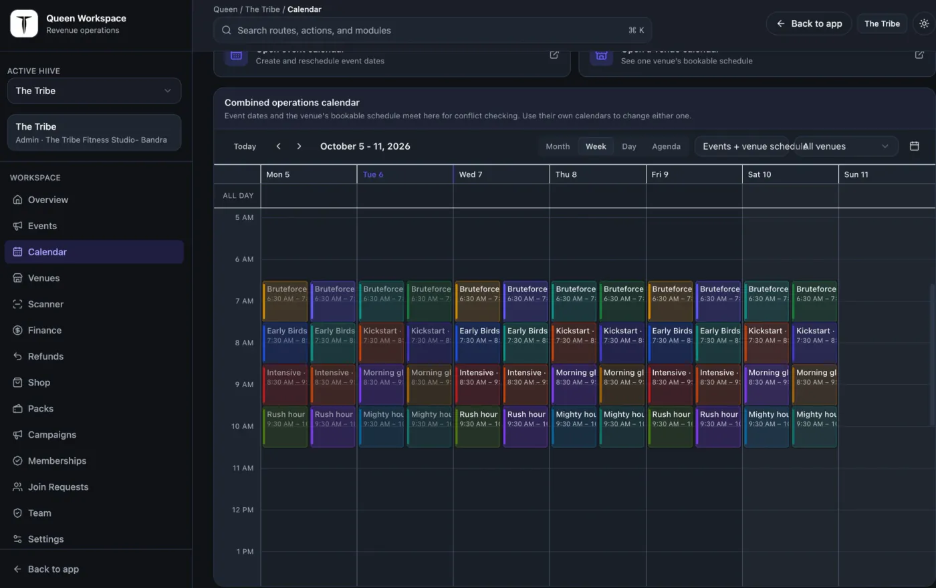Select The Tribe Admin studio card
Screen dimensions: 936x588
[x=94, y=132]
